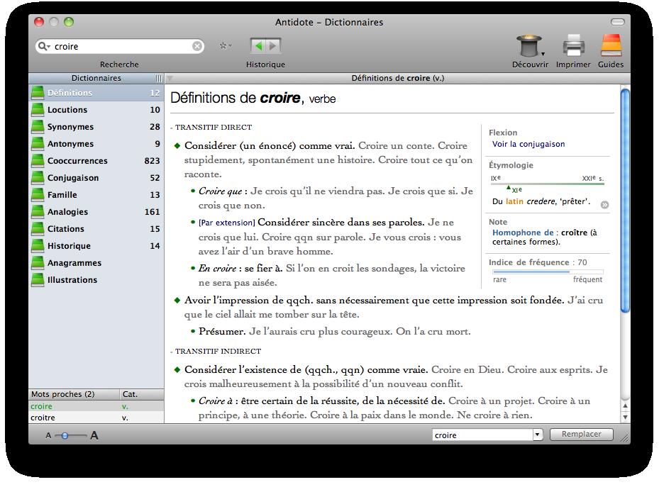Follow the Voir la conjugaison link

tap(528, 144)
